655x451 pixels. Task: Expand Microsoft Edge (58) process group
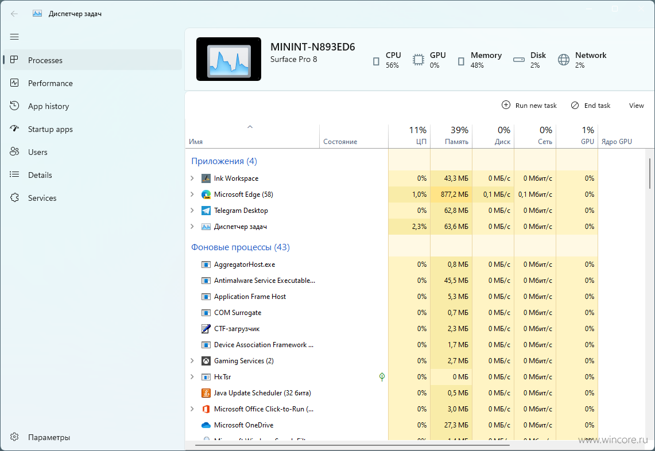tap(192, 194)
